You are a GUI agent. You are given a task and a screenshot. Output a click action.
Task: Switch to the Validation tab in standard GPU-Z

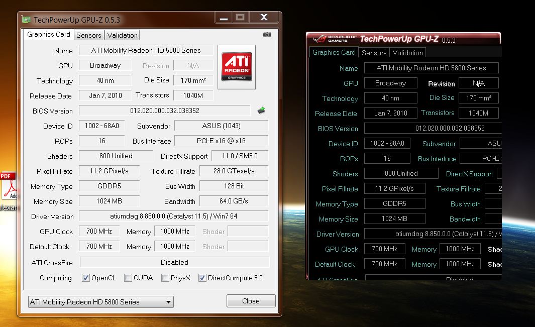(x=122, y=35)
